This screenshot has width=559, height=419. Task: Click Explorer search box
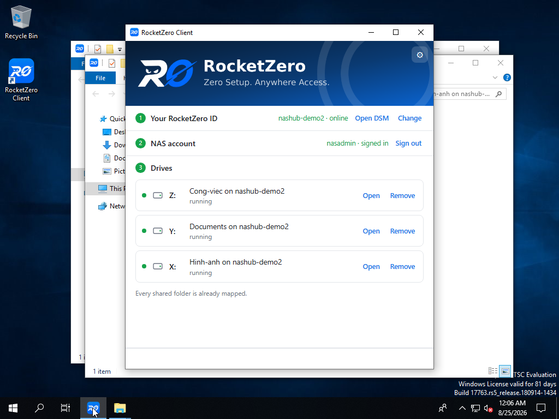coord(470,94)
